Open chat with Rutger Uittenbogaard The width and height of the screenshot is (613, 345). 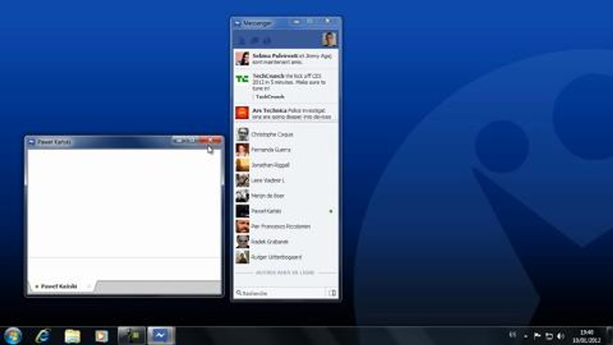click(x=285, y=257)
